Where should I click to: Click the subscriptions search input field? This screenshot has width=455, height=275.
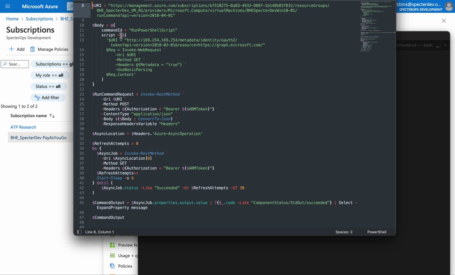(15, 64)
